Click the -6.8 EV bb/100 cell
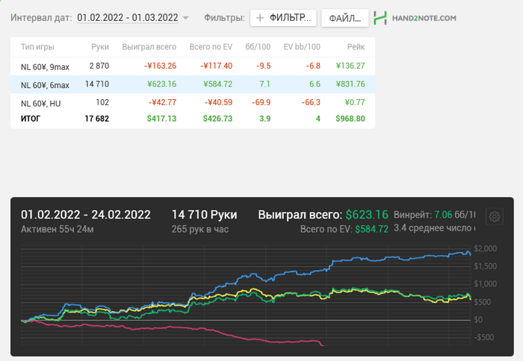This screenshot has width=523, height=361. coord(313,66)
